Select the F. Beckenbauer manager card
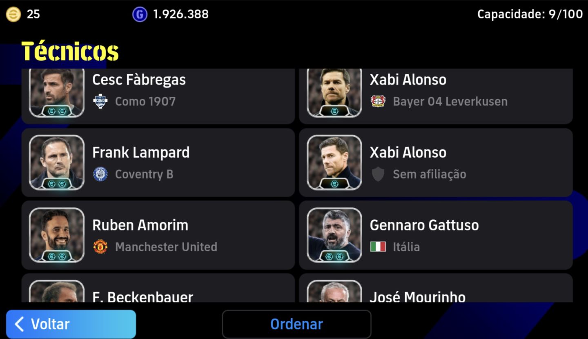The height and width of the screenshot is (339, 588). tap(158, 288)
